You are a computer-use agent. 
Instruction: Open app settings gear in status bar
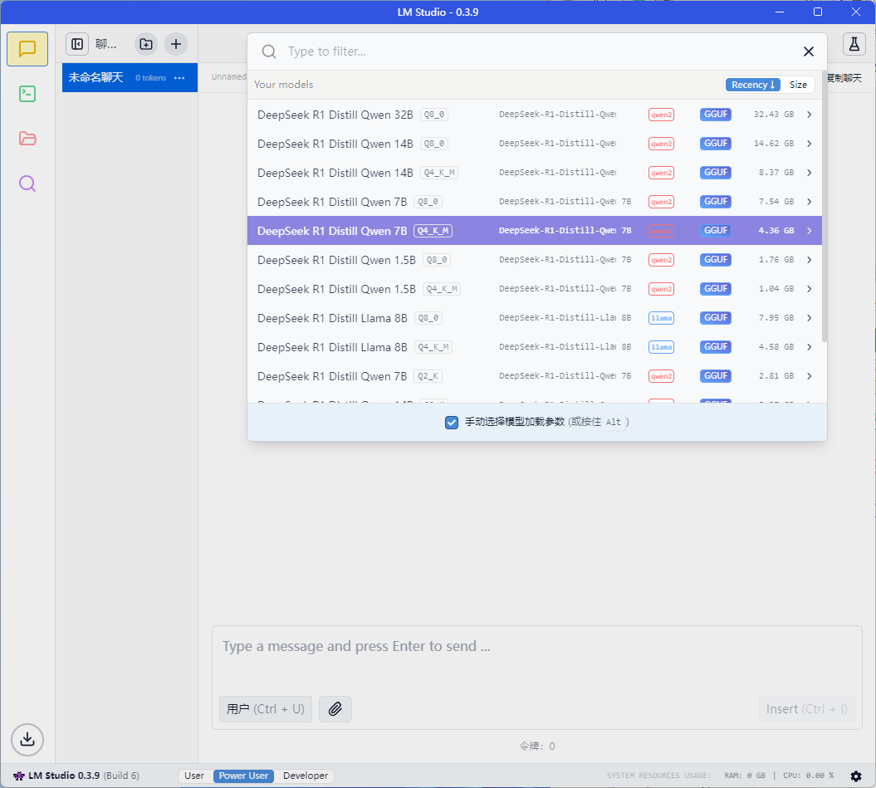pos(856,776)
